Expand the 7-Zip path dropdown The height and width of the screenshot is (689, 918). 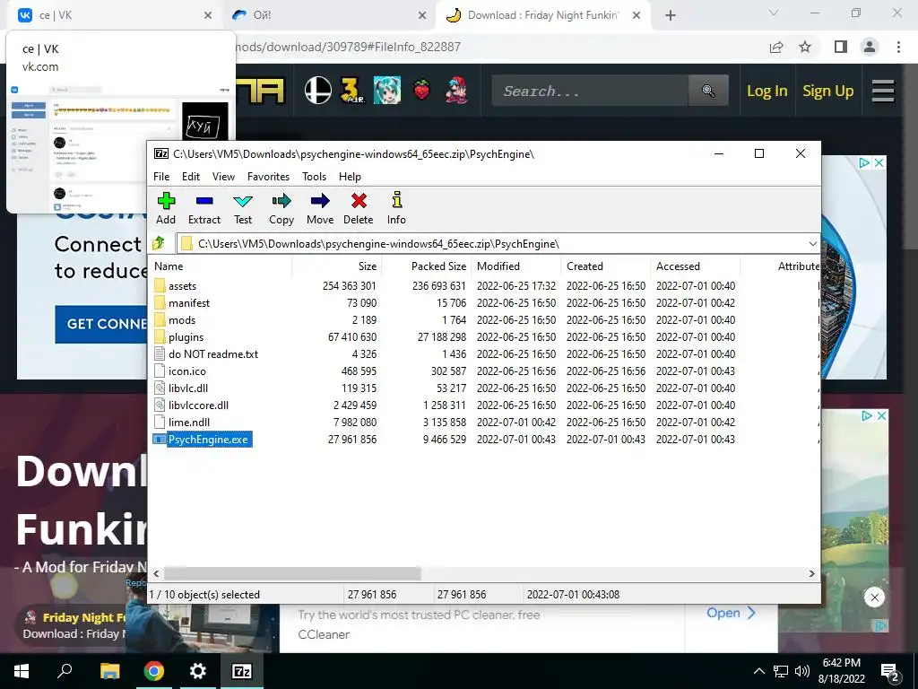812,244
